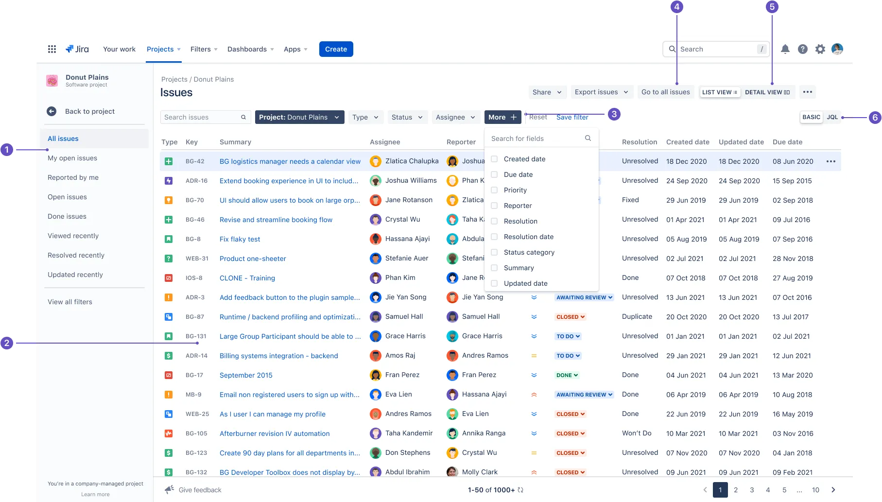The image size is (882, 502).
Task: Click the Back to project arrow icon
Action: (52, 111)
